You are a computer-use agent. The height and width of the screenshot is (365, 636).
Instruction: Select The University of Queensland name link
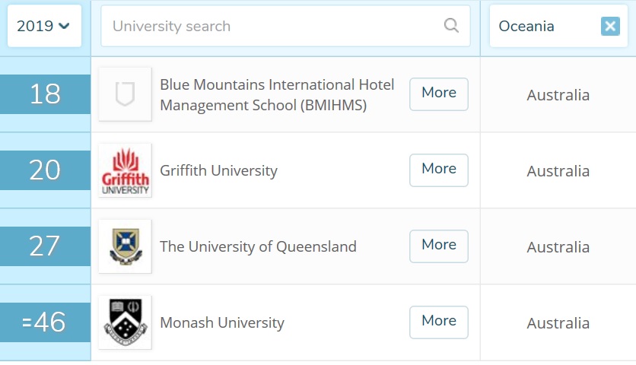258,247
